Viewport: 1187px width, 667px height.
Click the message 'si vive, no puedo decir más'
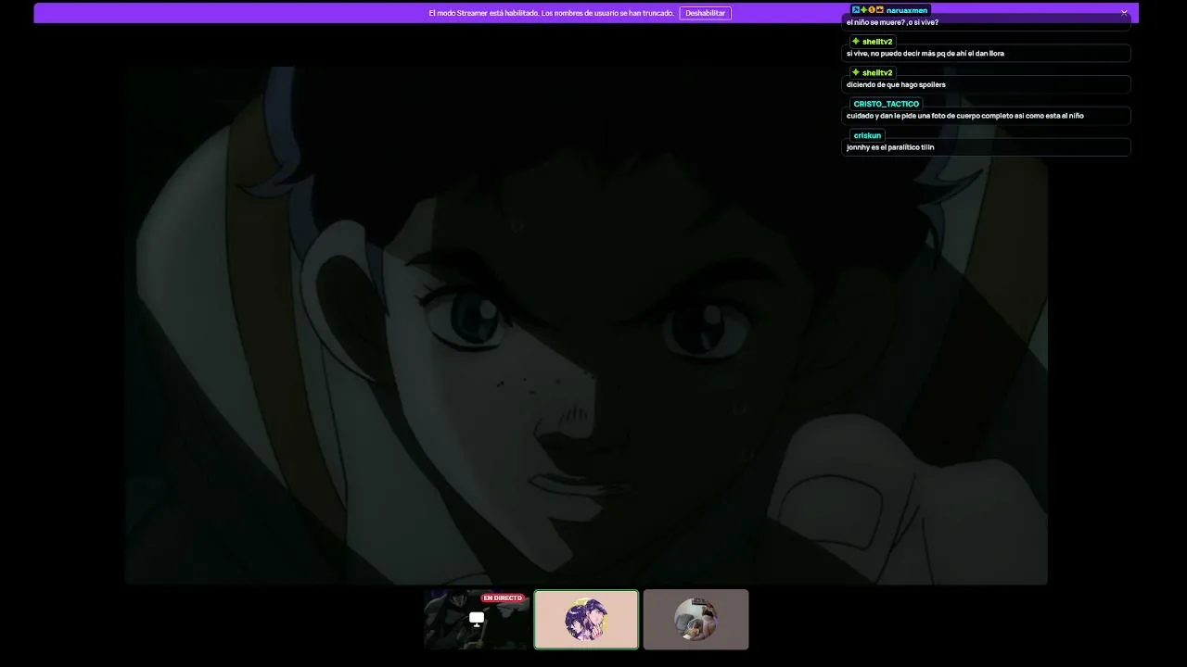925,54
